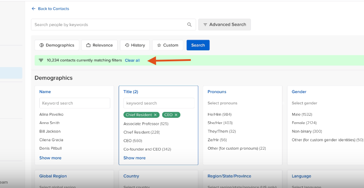Click Clear all filters link
The height and width of the screenshot is (188, 364).
tap(132, 60)
